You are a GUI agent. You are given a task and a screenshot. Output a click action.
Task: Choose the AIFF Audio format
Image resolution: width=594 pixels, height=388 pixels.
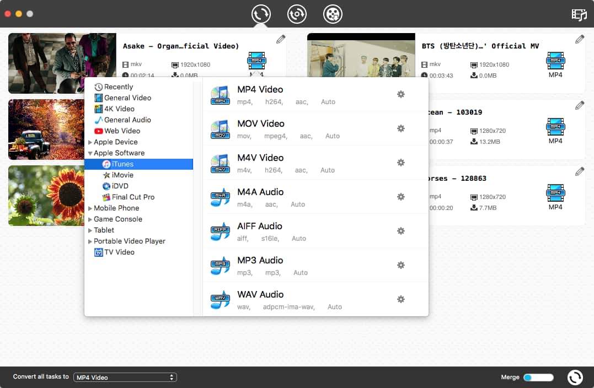tap(315, 231)
